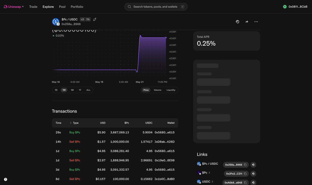
Task: Switch the chart to Volume view
Action: coord(158,90)
